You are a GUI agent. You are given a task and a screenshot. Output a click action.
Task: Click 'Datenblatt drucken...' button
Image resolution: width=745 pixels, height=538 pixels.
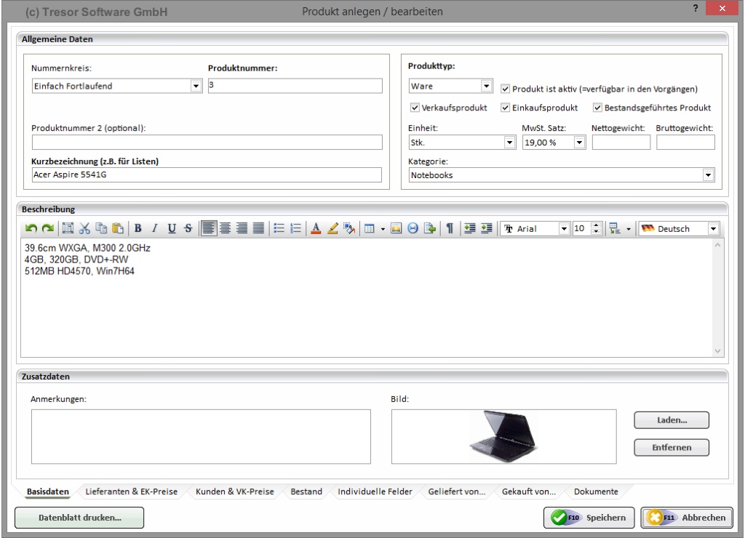click(80, 518)
